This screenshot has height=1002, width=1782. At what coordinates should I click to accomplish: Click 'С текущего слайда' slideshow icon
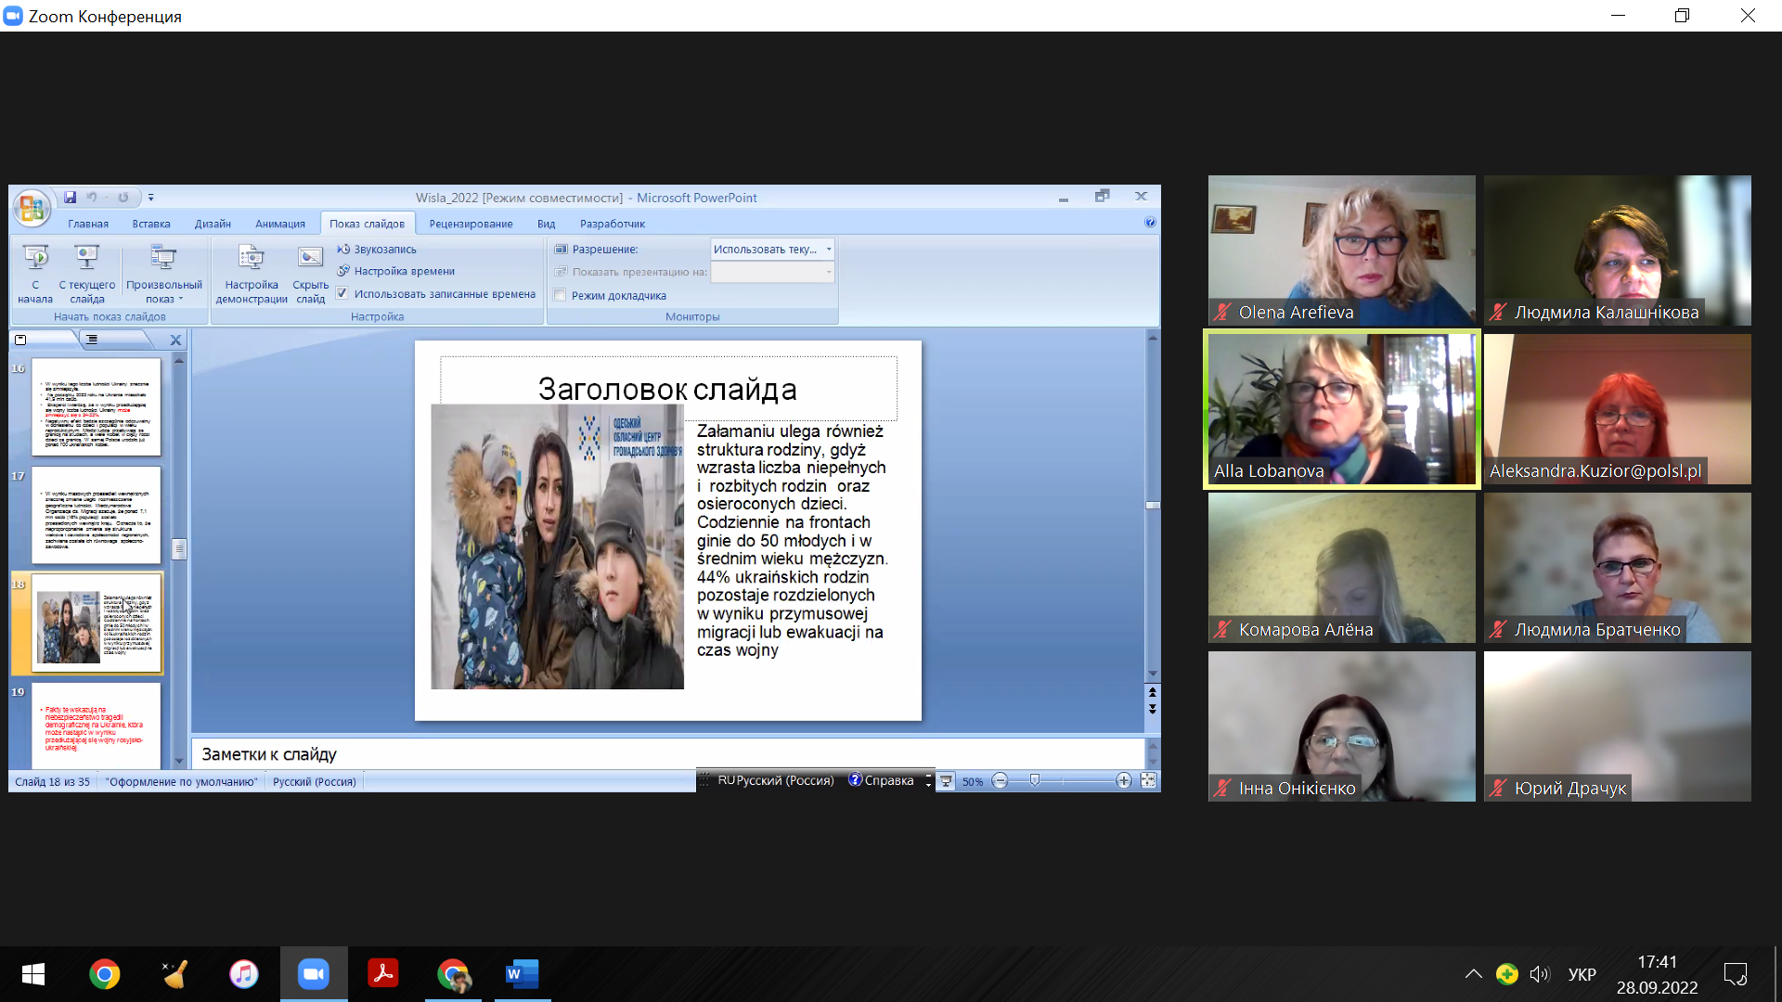point(86,259)
